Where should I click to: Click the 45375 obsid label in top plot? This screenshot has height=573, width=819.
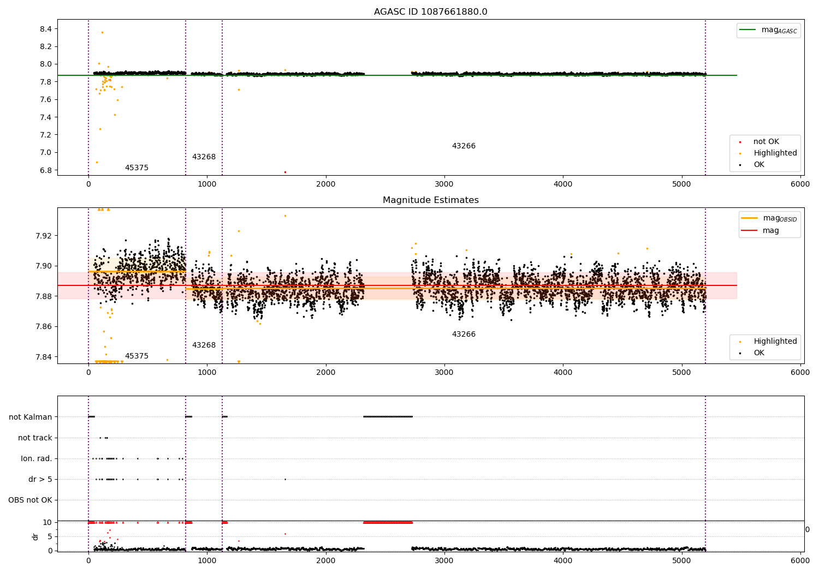click(x=136, y=168)
